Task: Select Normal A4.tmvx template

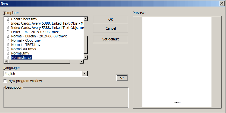Action: pos(24,49)
